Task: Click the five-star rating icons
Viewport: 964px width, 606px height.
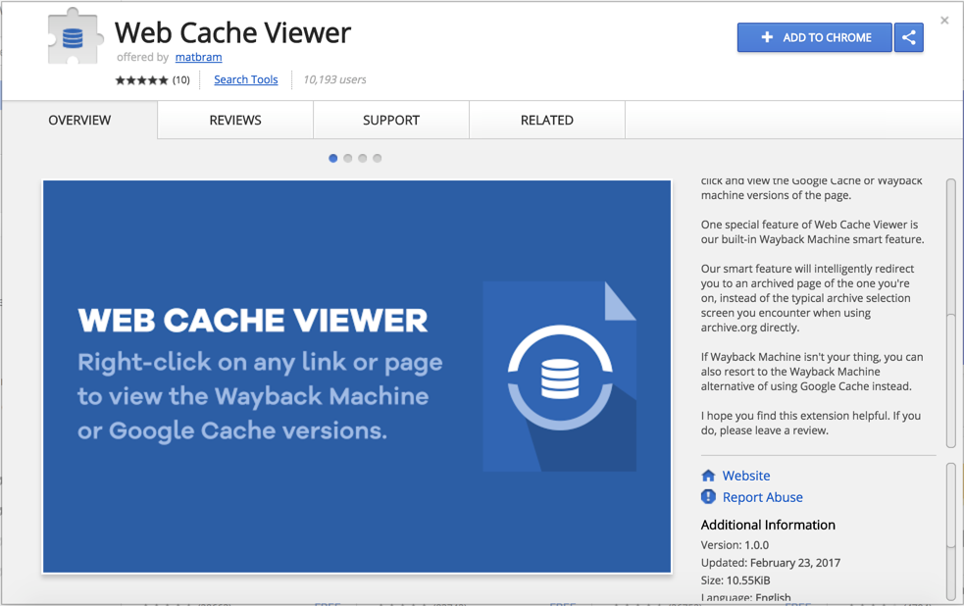Action: (x=141, y=80)
